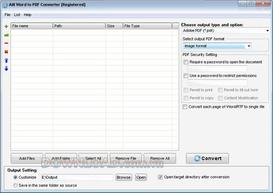Minimize the converter window
This screenshot has height=193, width=273.
click(243, 4)
